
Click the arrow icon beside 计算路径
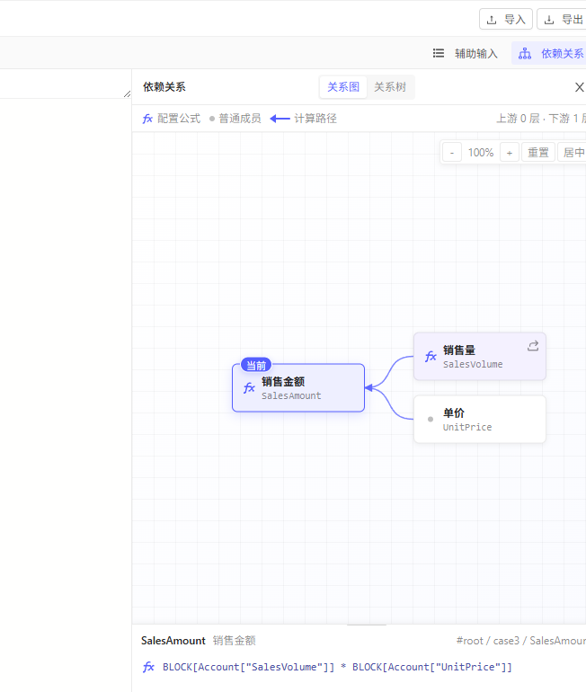[280, 119]
